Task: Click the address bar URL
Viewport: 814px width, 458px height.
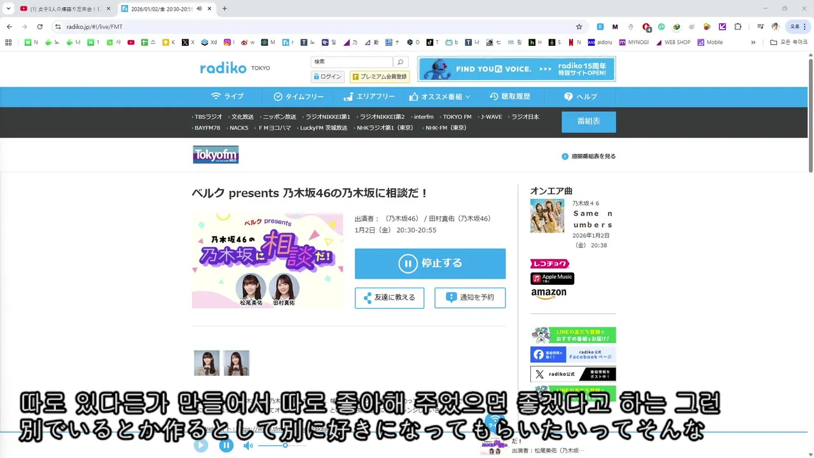Action: (x=94, y=27)
